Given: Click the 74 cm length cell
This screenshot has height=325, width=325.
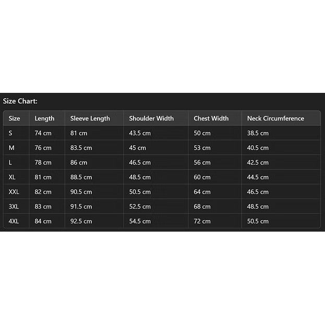Looking at the screenshot, I should (43, 133).
